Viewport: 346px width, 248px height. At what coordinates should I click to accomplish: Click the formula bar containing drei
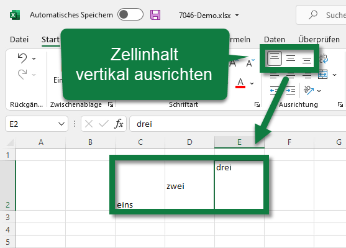click(x=238, y=124)
